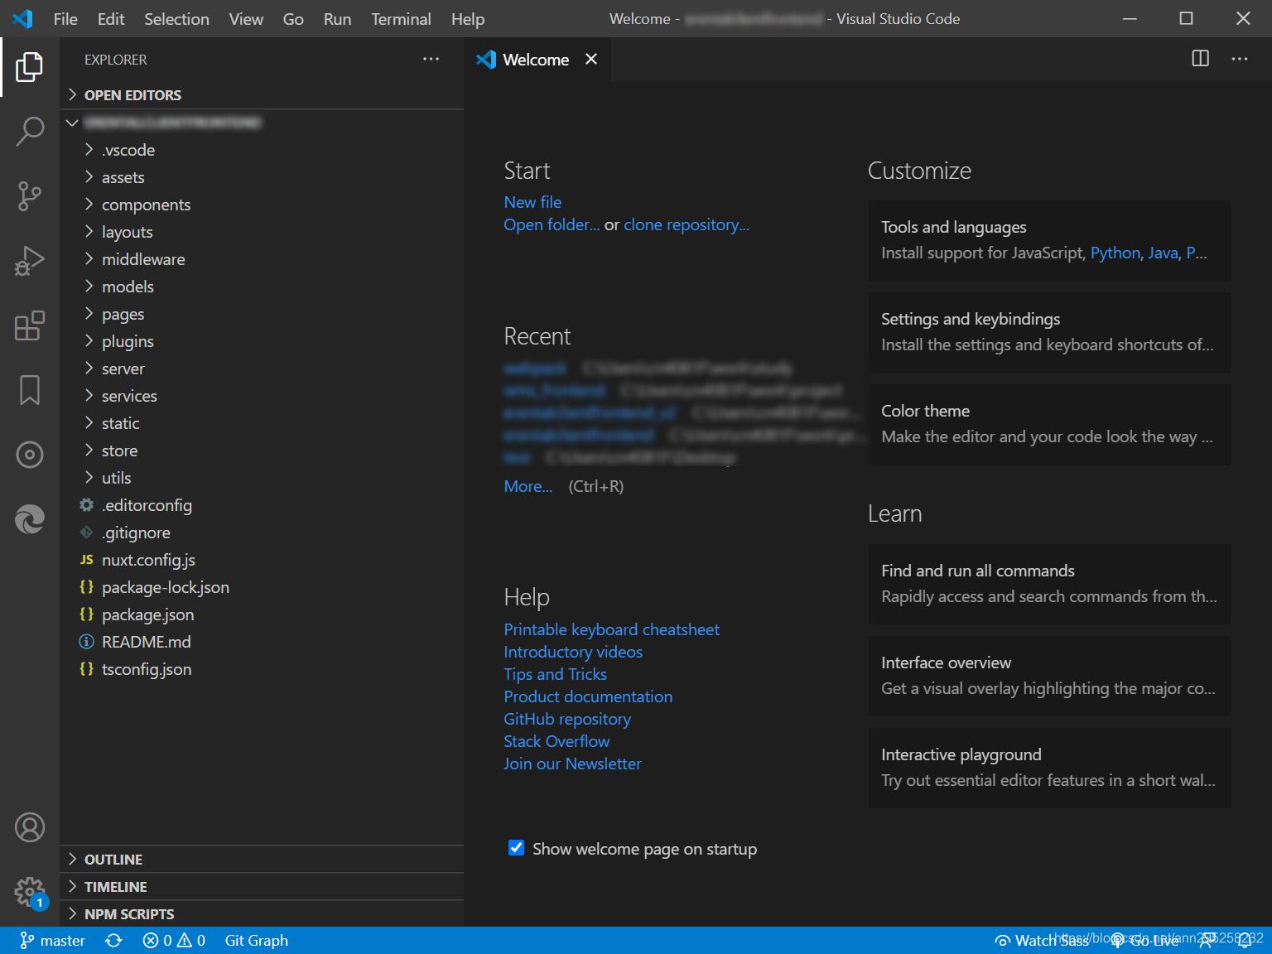Click the New file link
Image resolution: width=1272 pixels, height=954 pixels.
(532, 202)
